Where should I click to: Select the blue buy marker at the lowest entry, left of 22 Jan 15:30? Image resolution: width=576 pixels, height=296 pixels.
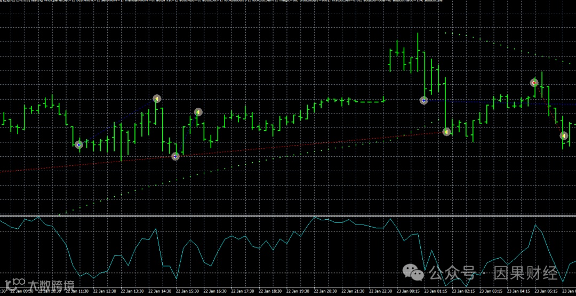(x=175, y=157)
